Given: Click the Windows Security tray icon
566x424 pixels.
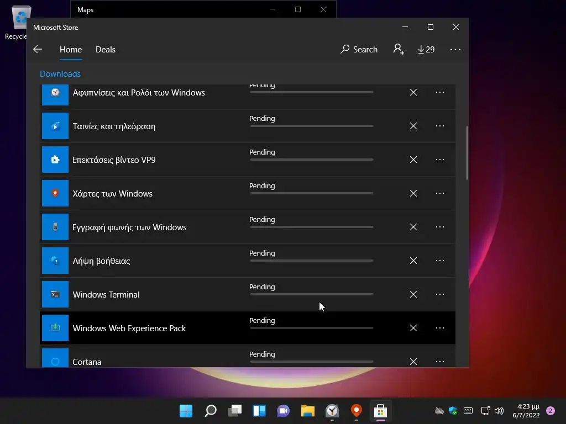Looking at the screenshot, I should [x=453, y=411].
